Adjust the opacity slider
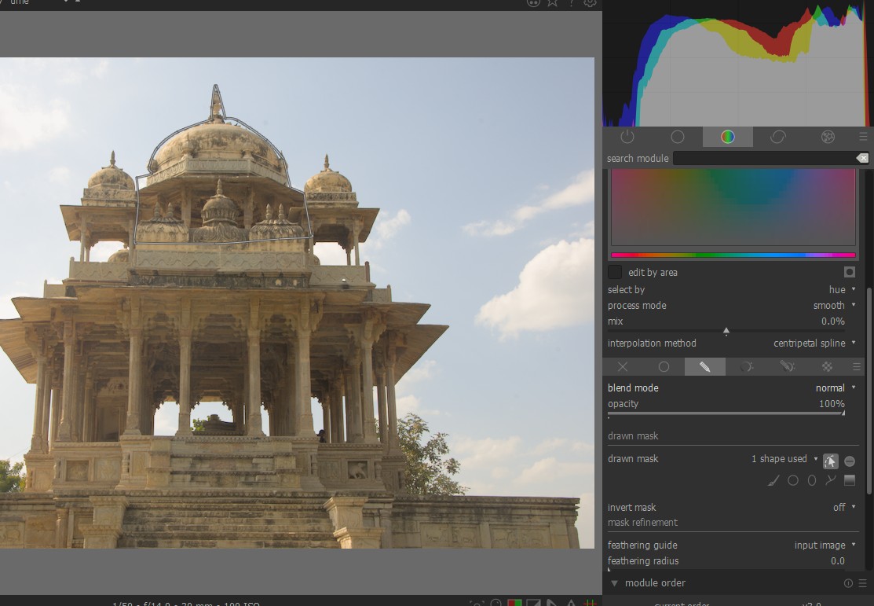Viewport: 874px width, 606px height. 726,413
